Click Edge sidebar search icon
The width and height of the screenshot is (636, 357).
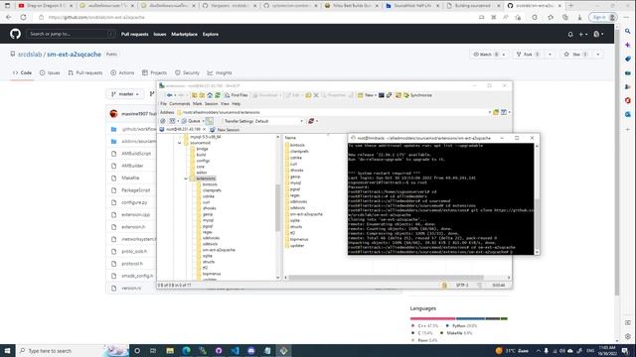pyautogui.click(x=628, y=31)
